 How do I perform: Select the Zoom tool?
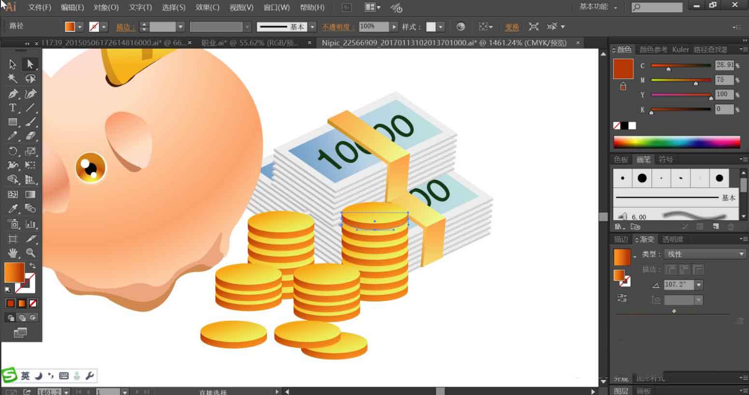coord(30,253)
